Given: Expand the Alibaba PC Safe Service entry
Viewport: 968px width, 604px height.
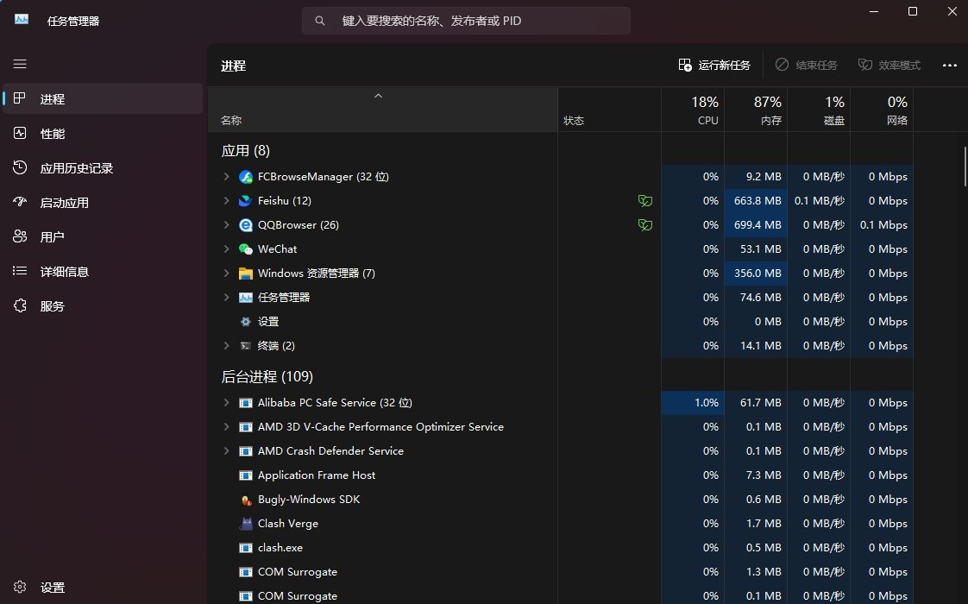Looking at the screenshot, I should (x=224, y=402).
